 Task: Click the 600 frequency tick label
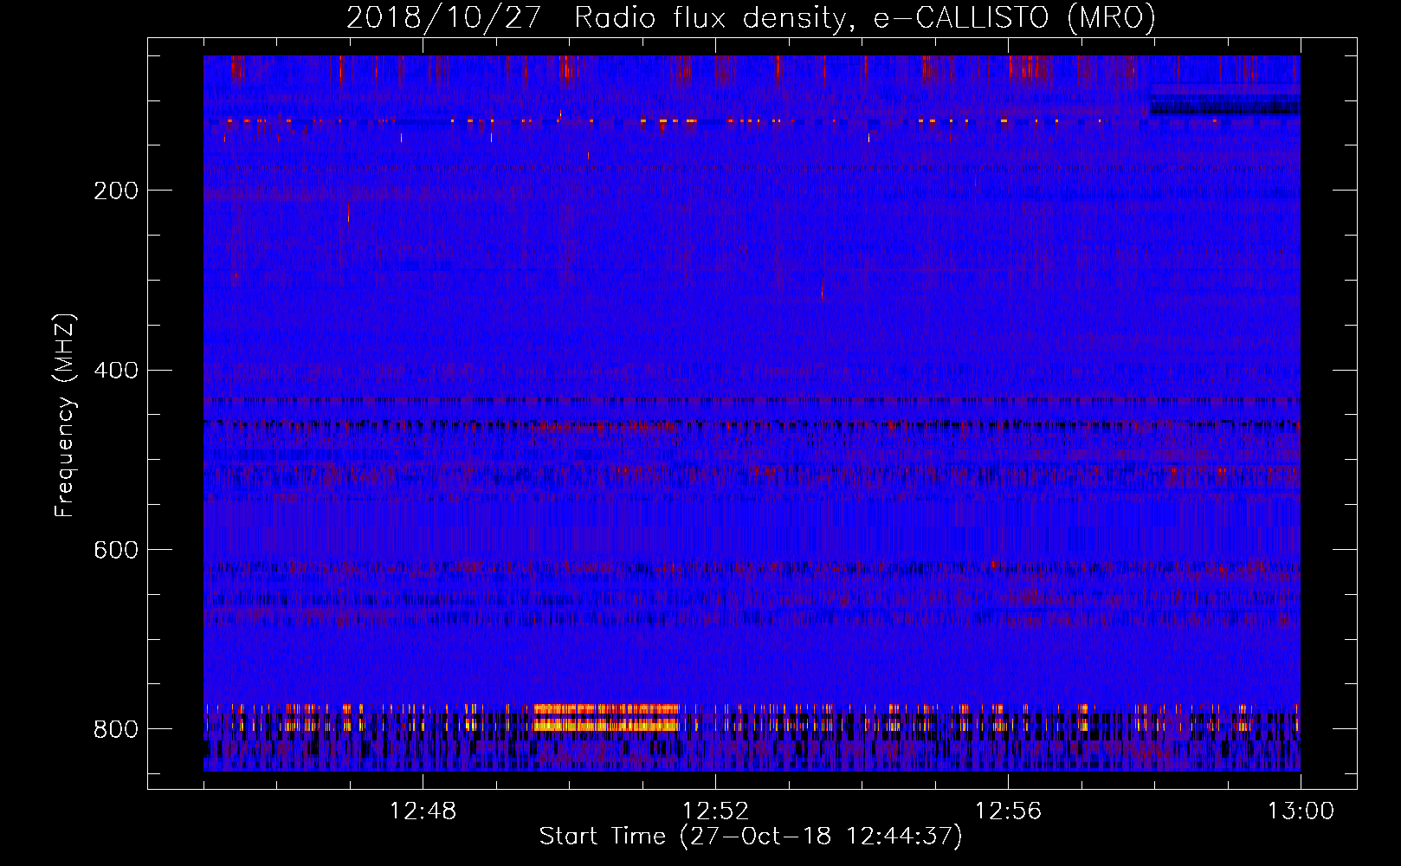115,550
